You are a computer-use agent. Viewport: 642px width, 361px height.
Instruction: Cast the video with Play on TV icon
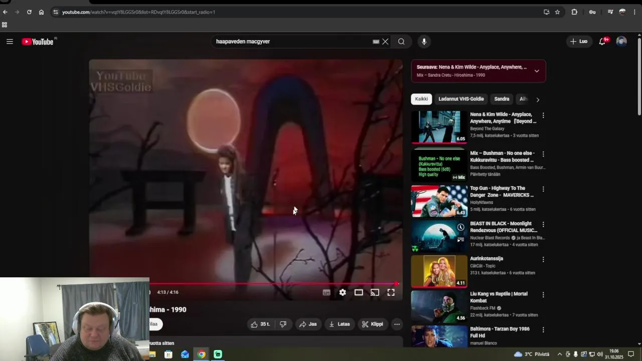click(375, 292)
